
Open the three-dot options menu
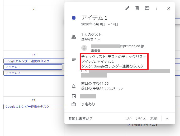[157, 8]
